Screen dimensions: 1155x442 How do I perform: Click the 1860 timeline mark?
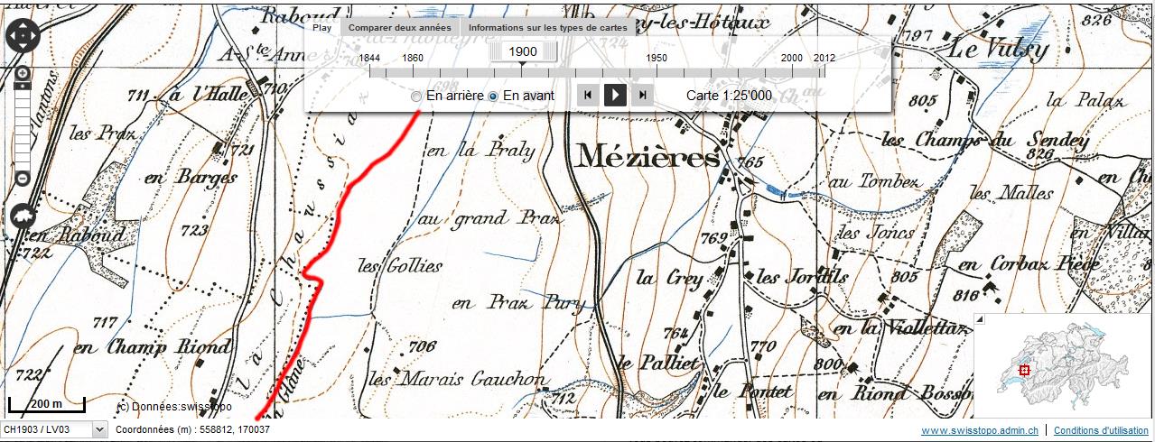click(x=413, y=58)
